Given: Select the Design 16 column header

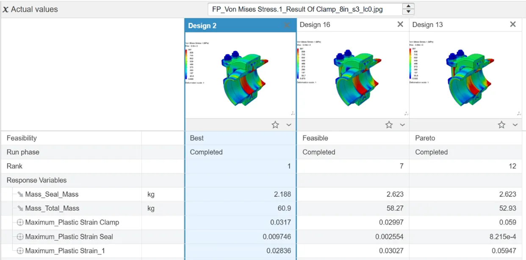Looking at the screenshot, I should 315,25.
